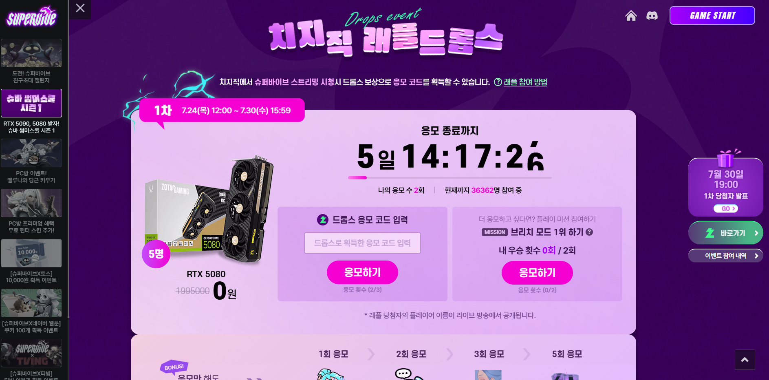769x380 pixels.
Task: Click 응모하기 under the relay mission
Action: click(x=537, y=273)
